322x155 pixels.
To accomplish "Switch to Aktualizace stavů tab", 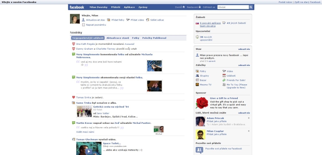I will [x=118, y=38].
